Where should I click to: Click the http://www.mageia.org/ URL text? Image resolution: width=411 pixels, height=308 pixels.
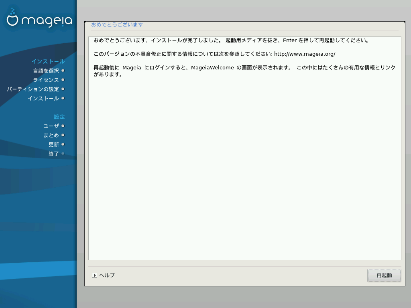point(305,54)
